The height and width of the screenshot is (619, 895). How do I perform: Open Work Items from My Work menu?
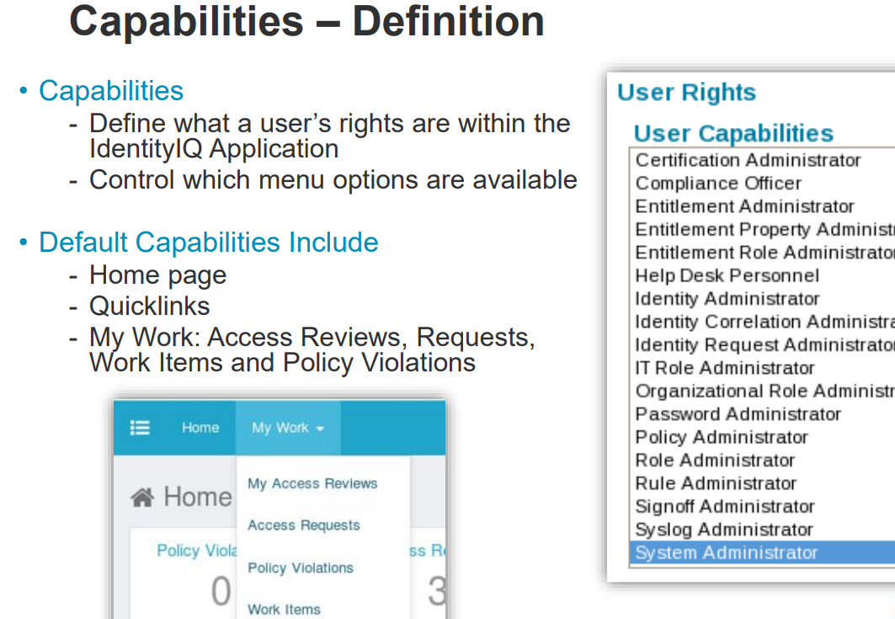(x=284, y=609)
